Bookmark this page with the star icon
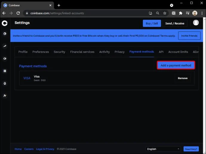This screenshot has height=154, width=206. tap(165, 13)
